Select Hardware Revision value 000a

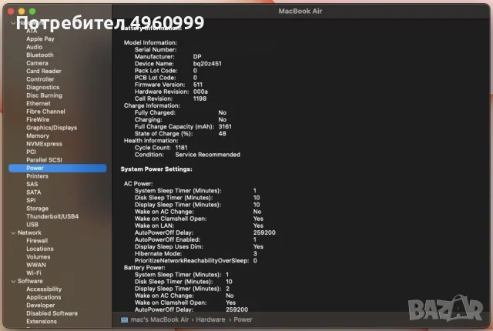(200, 92)
